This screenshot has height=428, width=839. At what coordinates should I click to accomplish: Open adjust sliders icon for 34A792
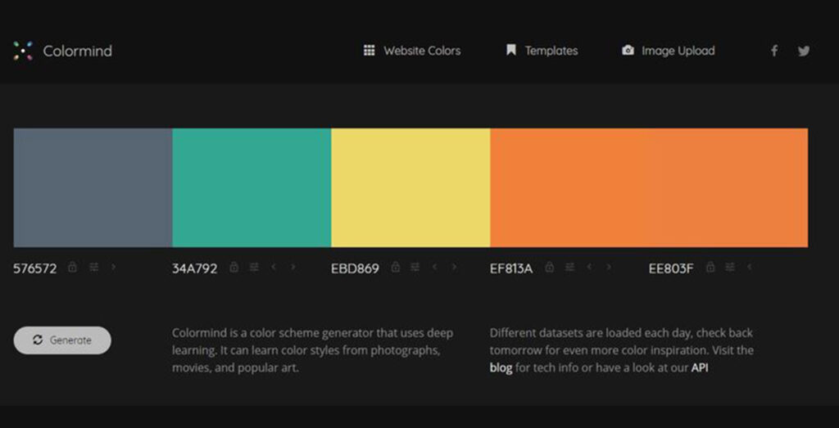click(254, 267)
